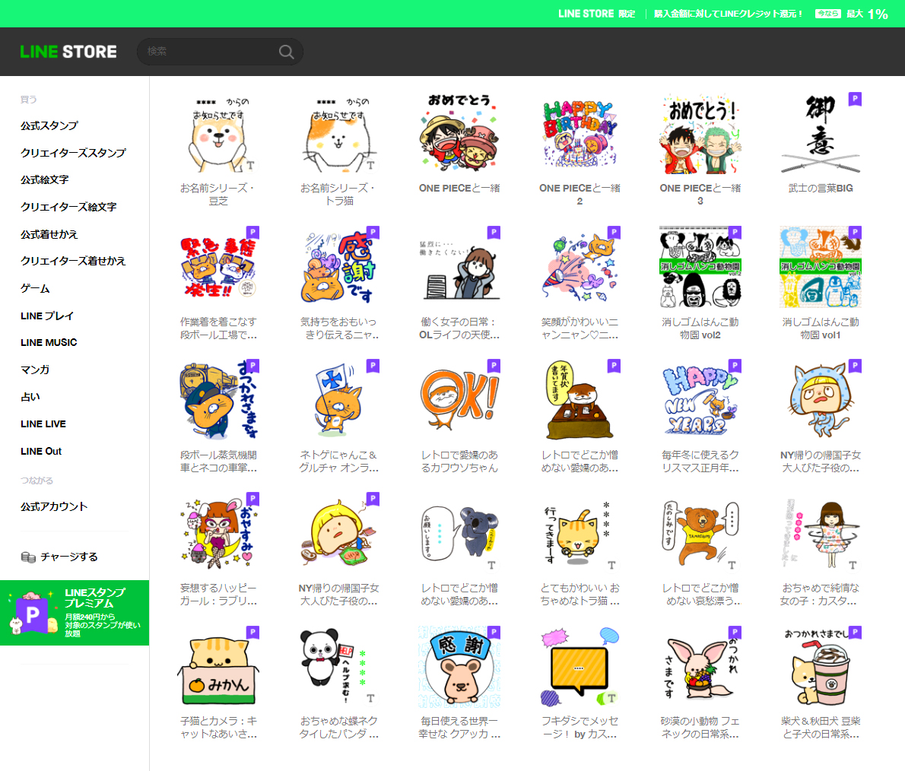Open LINEスタンププレミアム banner
The image size is (905, 771).
click(x=75, y=613)
